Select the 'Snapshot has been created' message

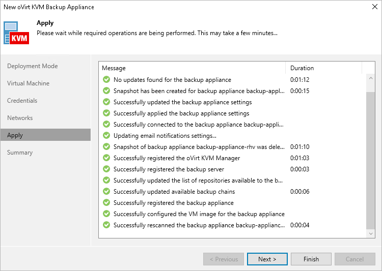click(199, 91)
